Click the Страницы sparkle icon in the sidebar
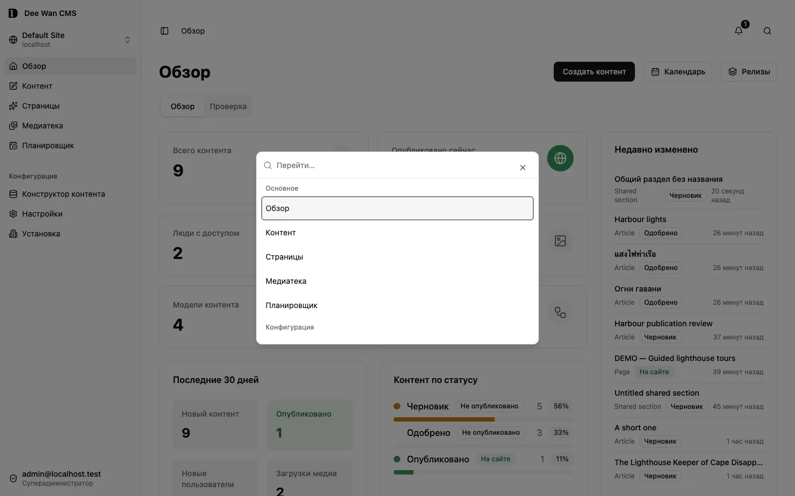795x496 pixels. tap(13, 106)
